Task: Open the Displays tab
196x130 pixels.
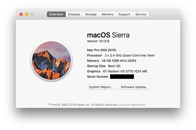Action: point(74,14)
